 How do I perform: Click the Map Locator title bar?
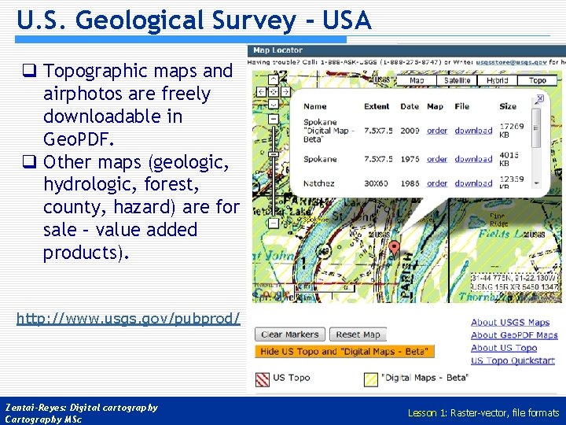click(x=406, y=50)
